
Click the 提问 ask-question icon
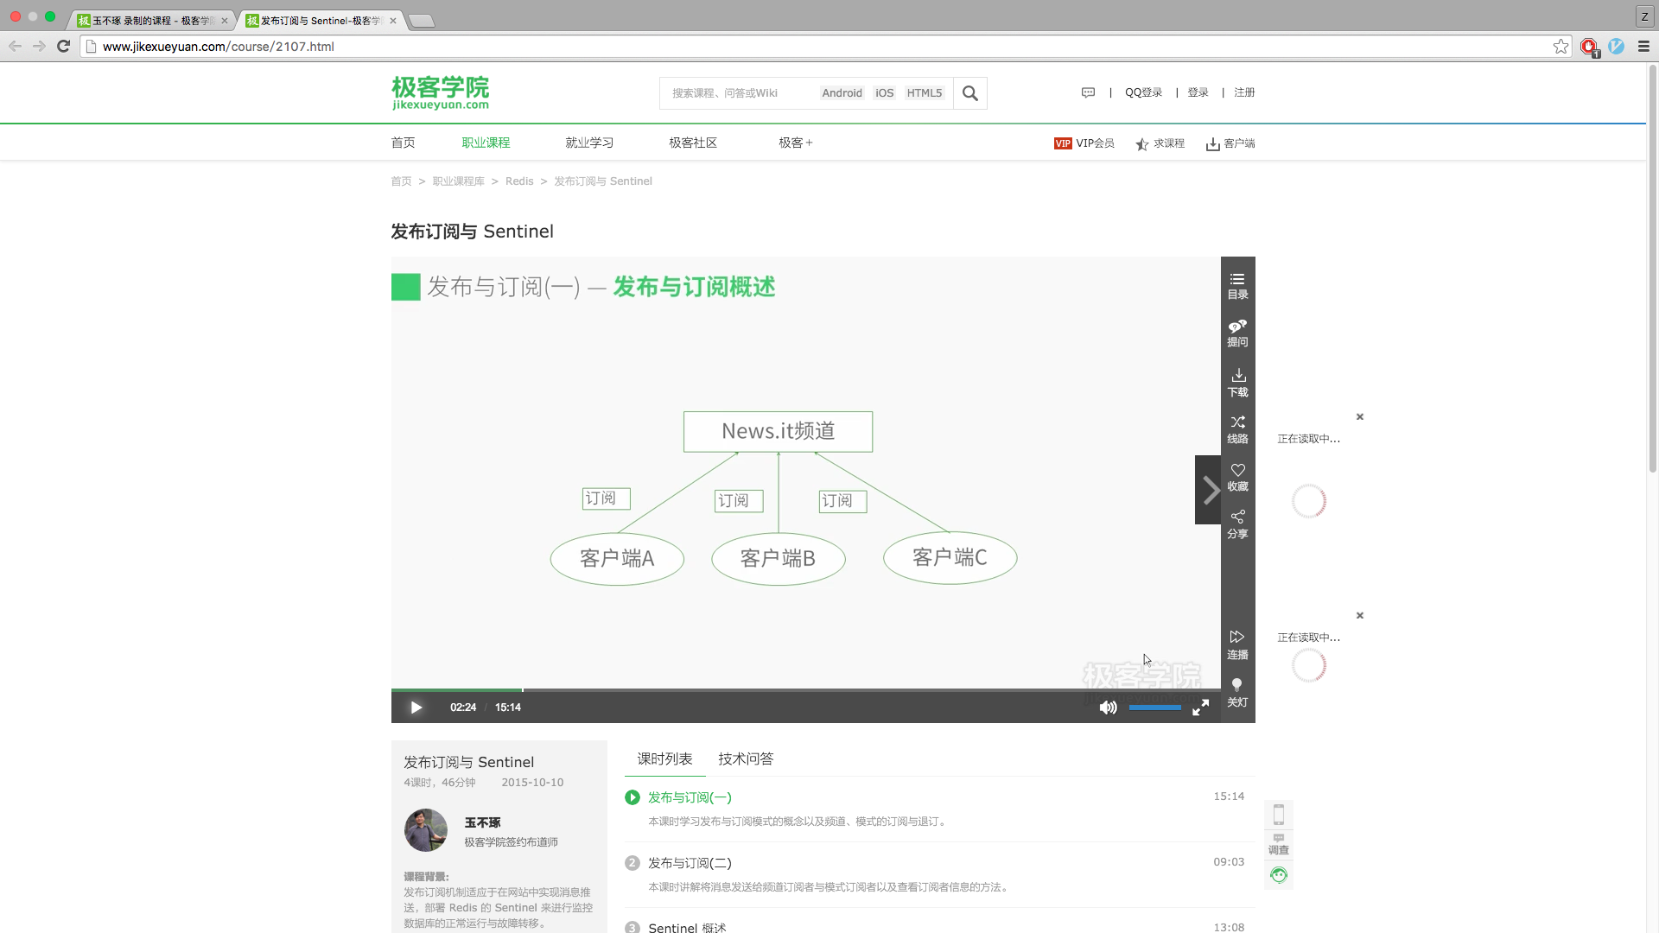pyautogui.click(x=1237, y=333)
